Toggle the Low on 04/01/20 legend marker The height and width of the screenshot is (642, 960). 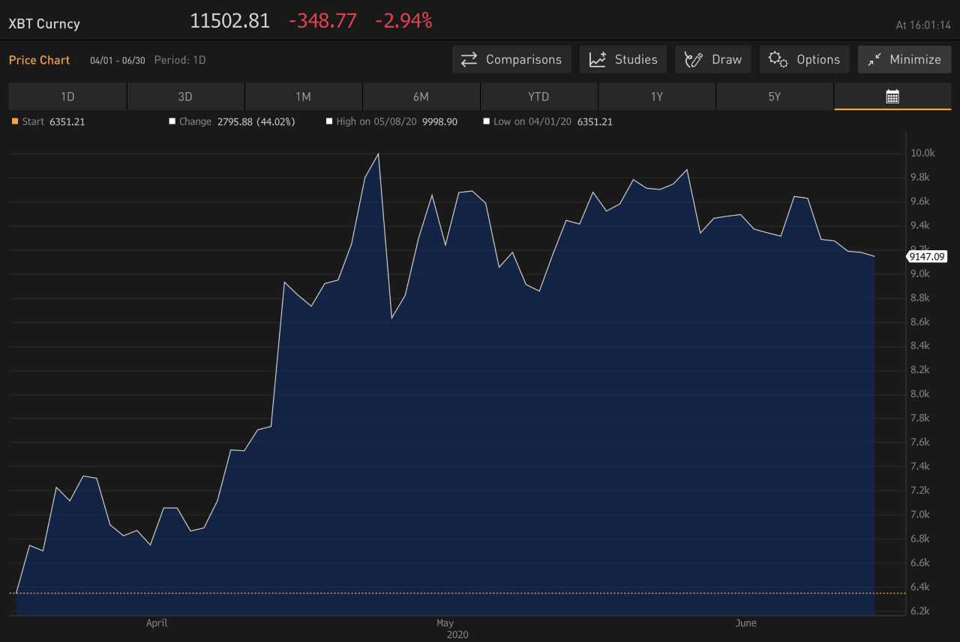click(x=486, y=121)
